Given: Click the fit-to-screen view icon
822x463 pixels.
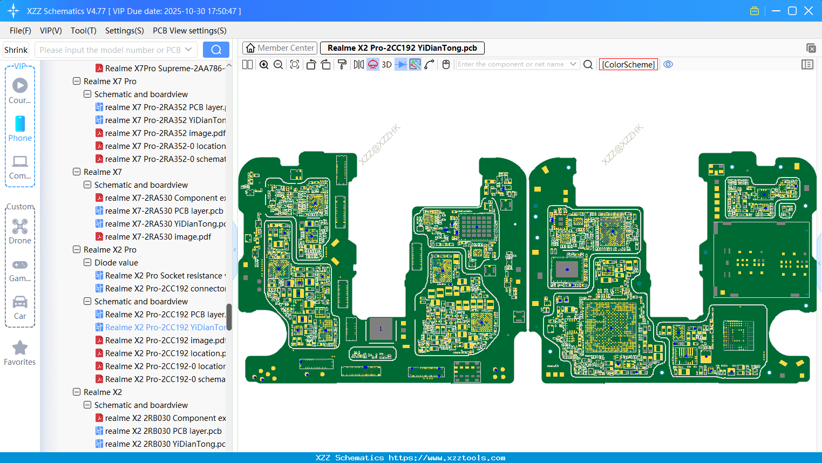Looking at the screenshot, I should point(295,65).
